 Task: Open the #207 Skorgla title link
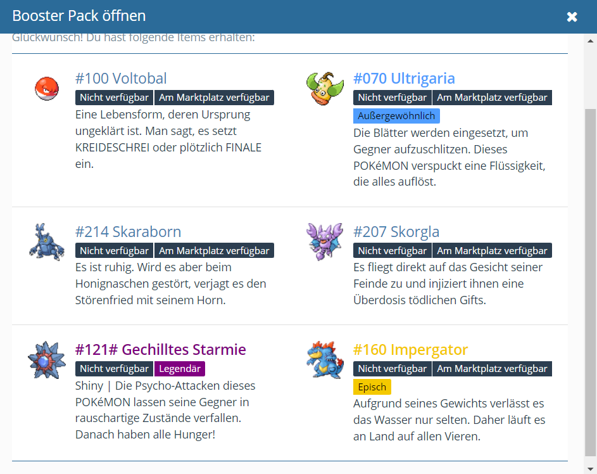point(396,232)
